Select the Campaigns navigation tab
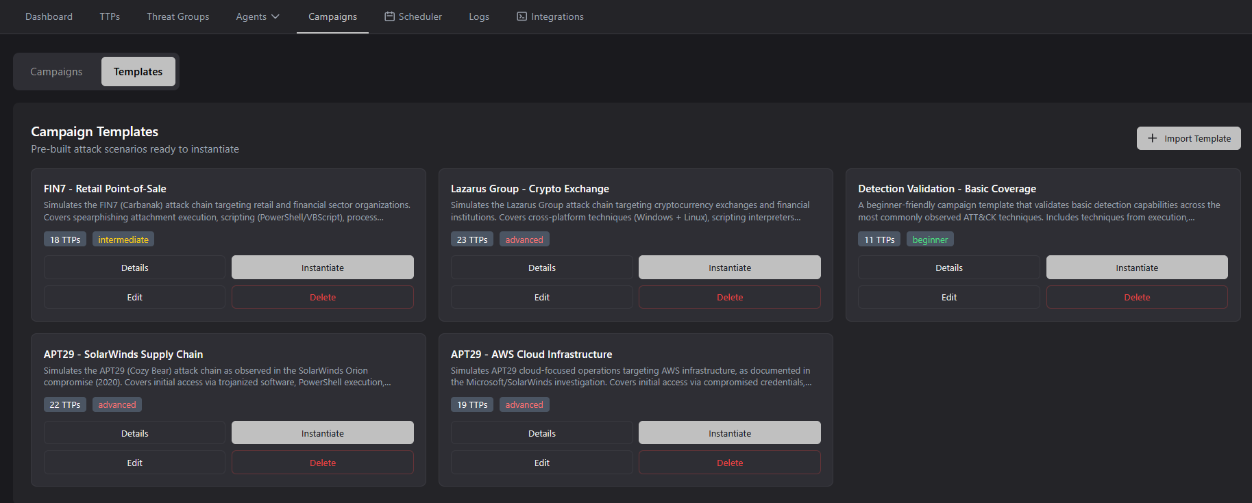The width and height of the screenshot is (1252, 503). (x=332, y=16)
